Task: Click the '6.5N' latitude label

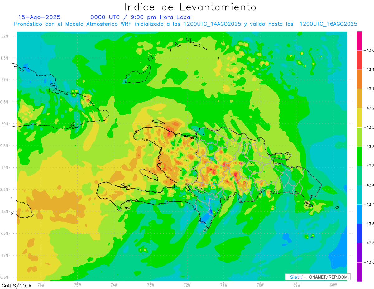Action: 5,277
